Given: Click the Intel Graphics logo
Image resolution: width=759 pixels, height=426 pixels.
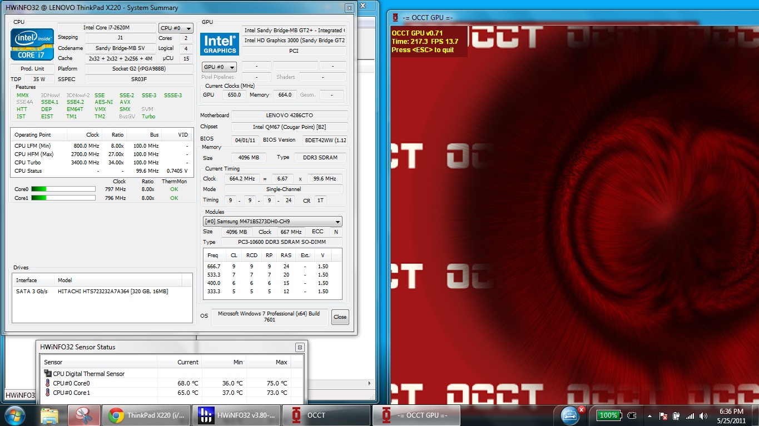Looking at the screenshot, I should coord(220,44).
